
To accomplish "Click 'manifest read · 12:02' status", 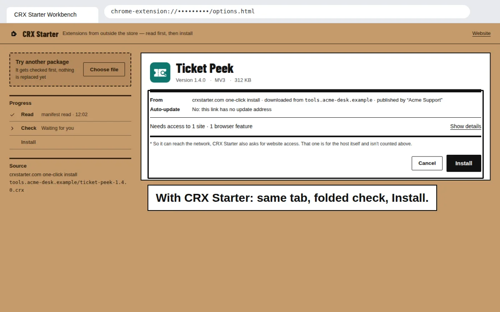I will (x=65, y=114).
